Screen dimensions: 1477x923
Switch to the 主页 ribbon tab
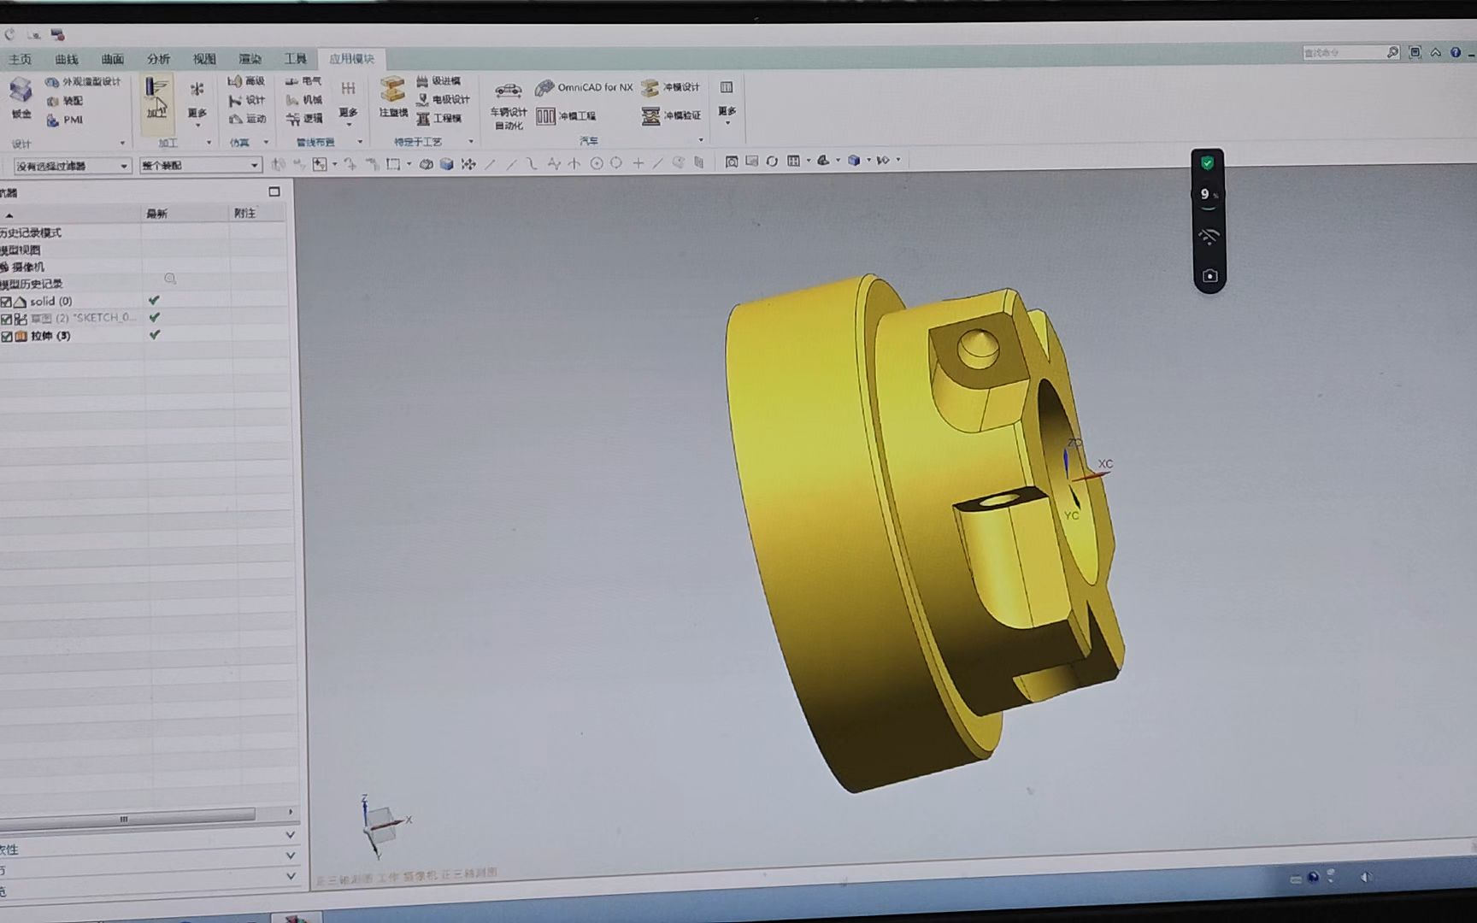pyautogui.click(x=20, y=59)
